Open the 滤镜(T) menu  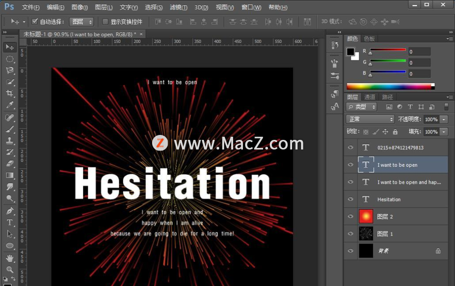(x=179, y=7)
